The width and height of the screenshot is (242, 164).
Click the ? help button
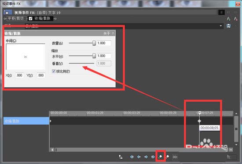113,33
